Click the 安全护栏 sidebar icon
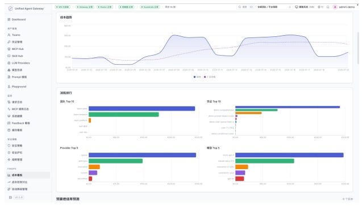 point(9,153)
